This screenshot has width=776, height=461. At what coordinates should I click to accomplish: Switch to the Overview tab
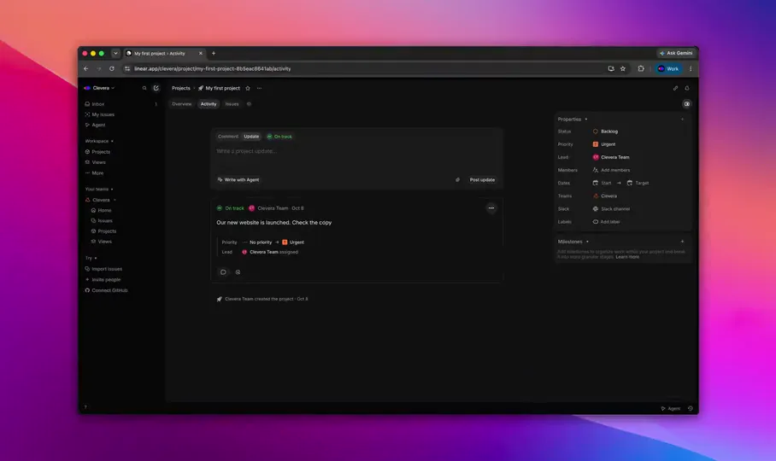tap(182, 104)
